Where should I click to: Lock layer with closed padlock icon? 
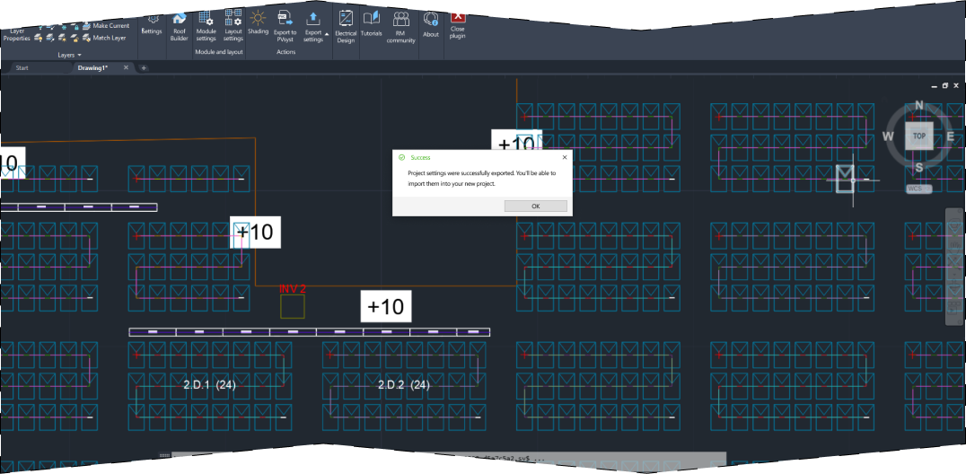pyautogui.click(x=75, y=27)
